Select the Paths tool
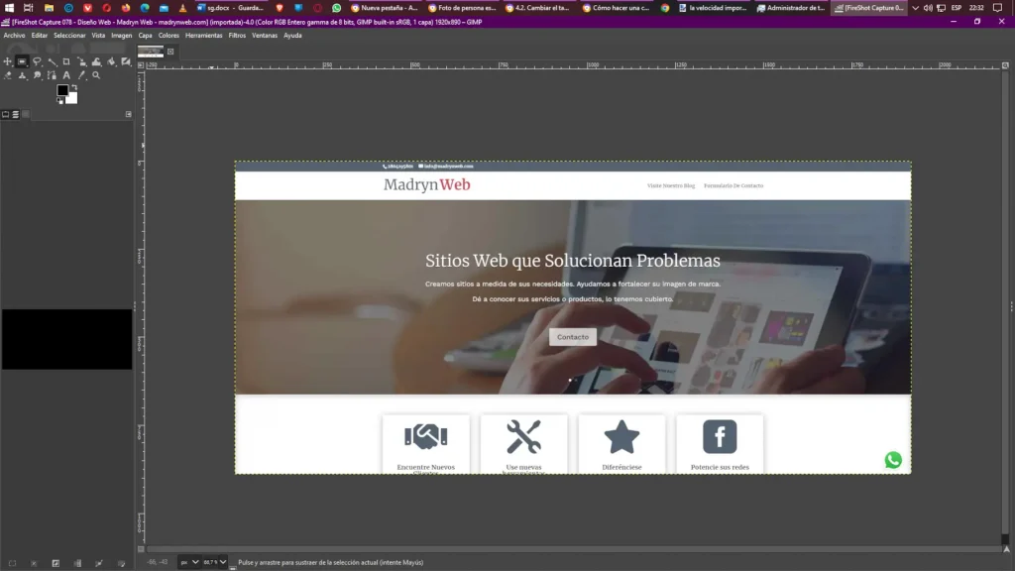Image resolution: width=1015 pixels, height=571 pixels. click(x=52, y=75)
